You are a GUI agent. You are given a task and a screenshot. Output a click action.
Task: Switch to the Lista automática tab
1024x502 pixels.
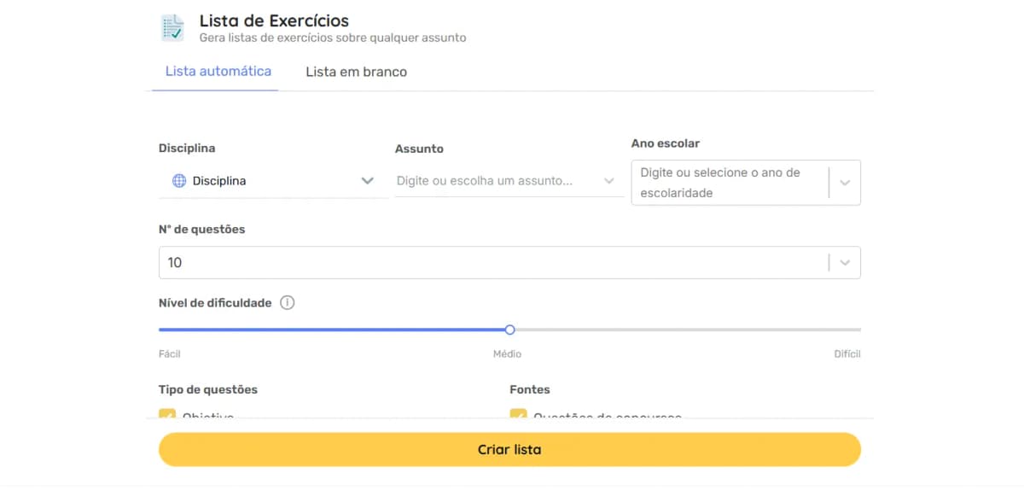coord(218,72)
